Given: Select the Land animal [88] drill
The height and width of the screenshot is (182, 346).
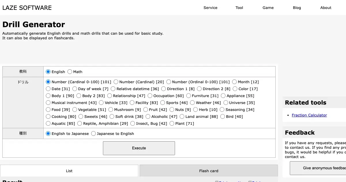Looking at the screenshot, I should point(182,116).
